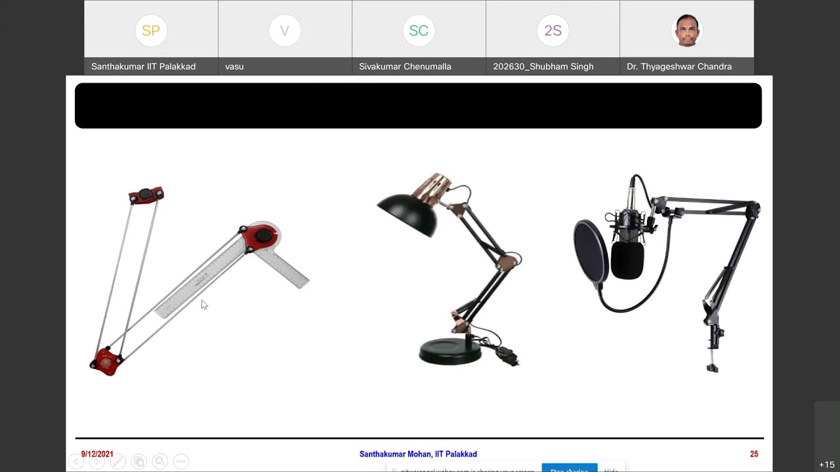840x472 pixels.
Task: Advance to next slide arrow icon
Action: pos(97,462)
